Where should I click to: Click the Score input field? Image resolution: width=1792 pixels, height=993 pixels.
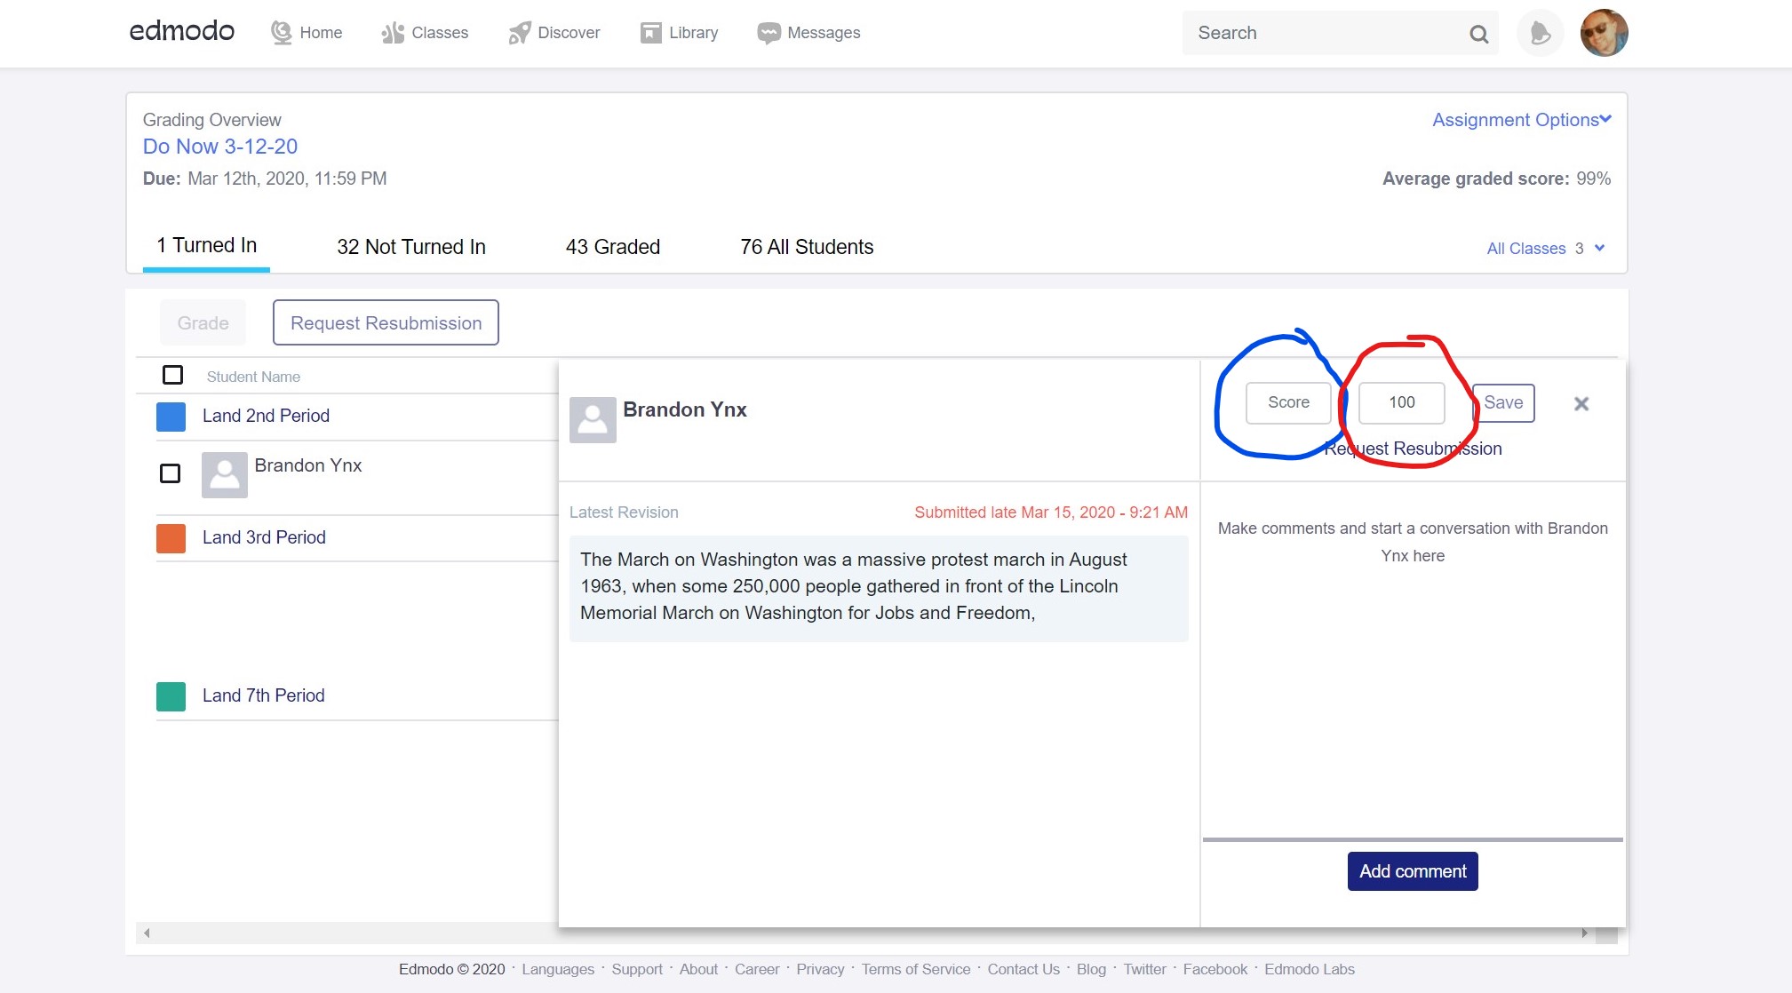[1288, 402]
